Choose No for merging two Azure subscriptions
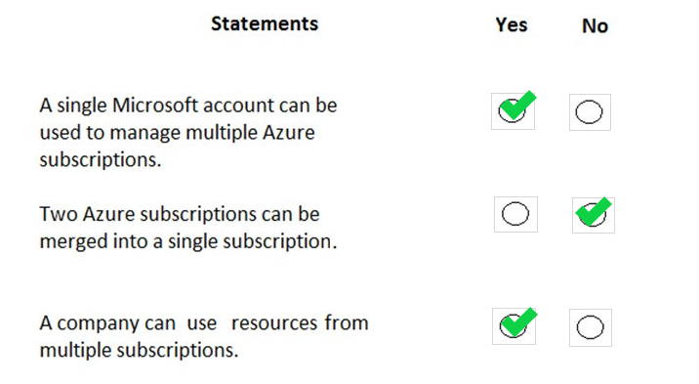 [x=593, y=215]
